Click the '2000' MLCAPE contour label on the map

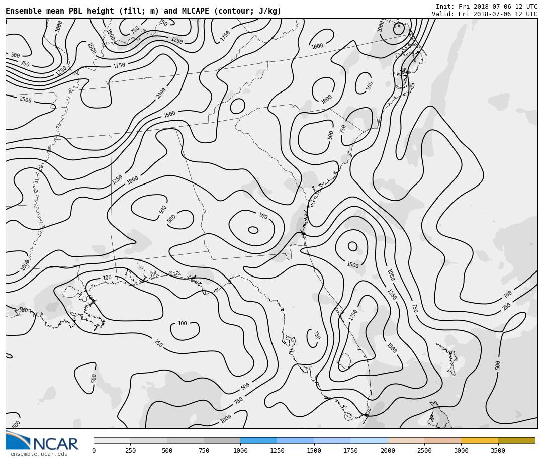161,93
